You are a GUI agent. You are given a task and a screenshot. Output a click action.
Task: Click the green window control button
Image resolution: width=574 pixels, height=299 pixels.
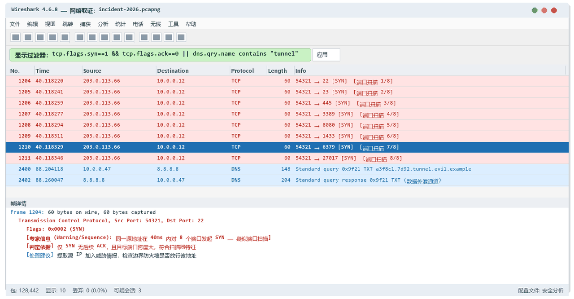coord(535,10)
